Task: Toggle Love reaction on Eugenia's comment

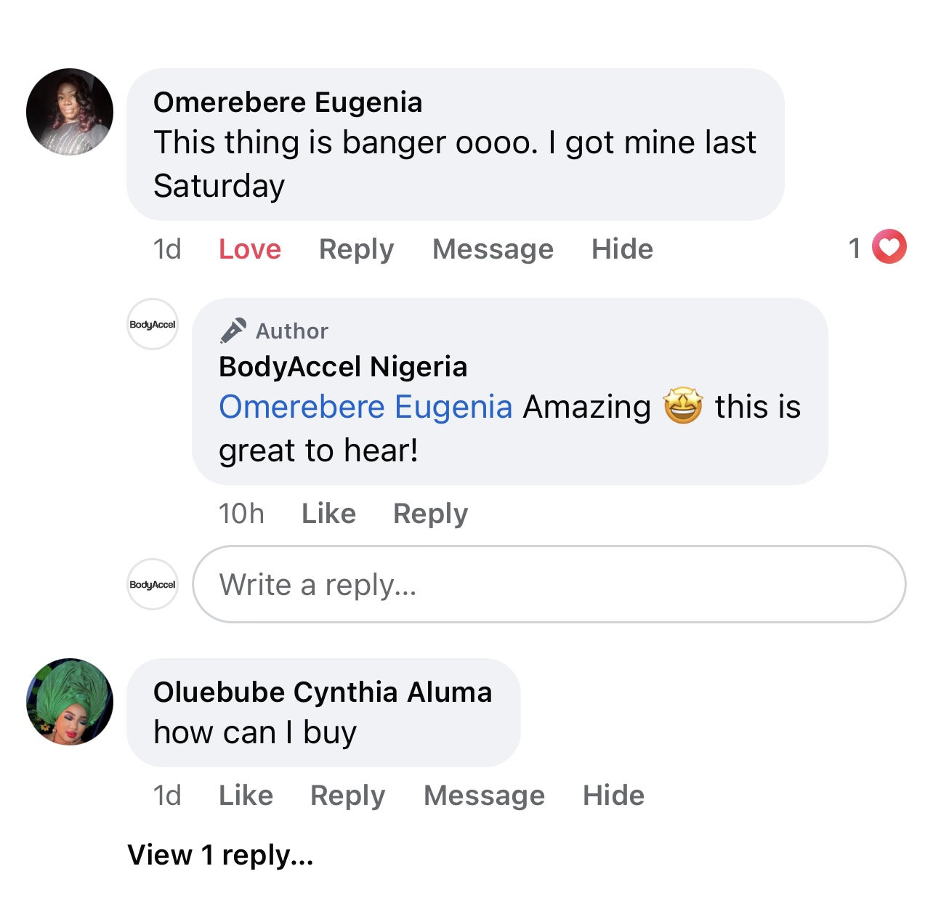Action: [x=250, y=249]
